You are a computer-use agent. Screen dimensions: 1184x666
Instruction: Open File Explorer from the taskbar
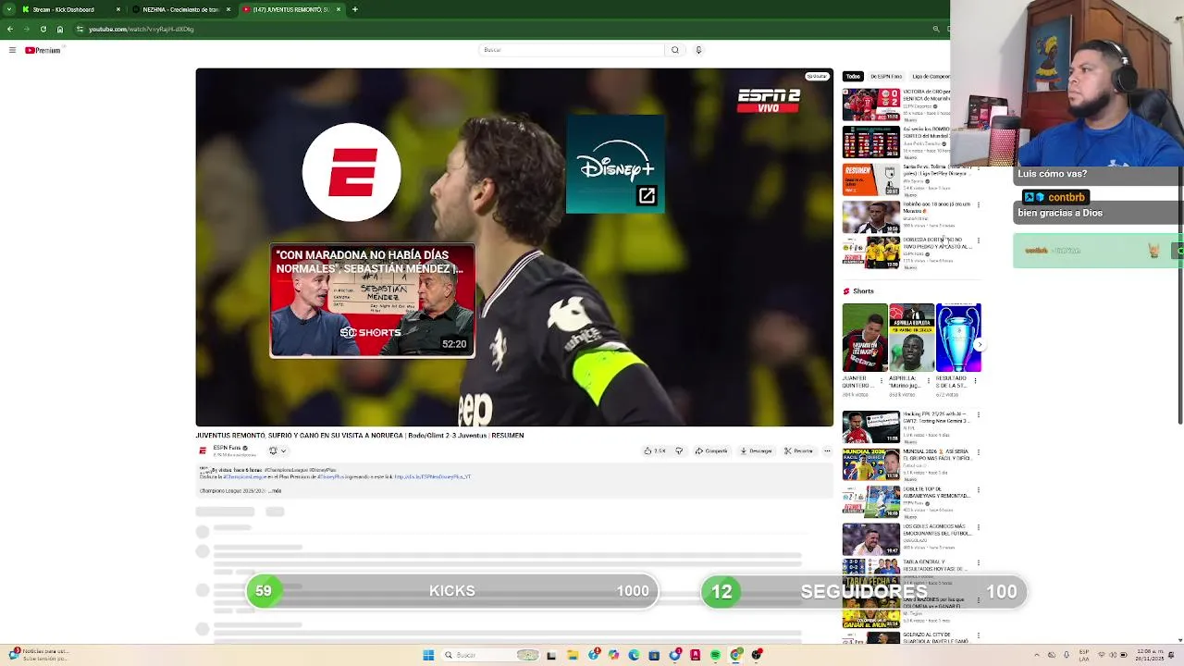point(573,655)
